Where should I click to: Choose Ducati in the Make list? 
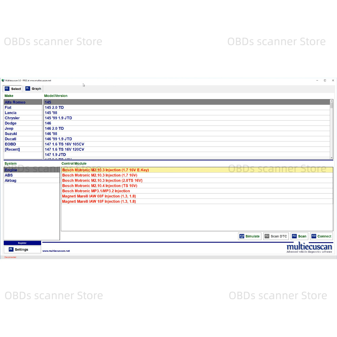[x=23, y=139]
